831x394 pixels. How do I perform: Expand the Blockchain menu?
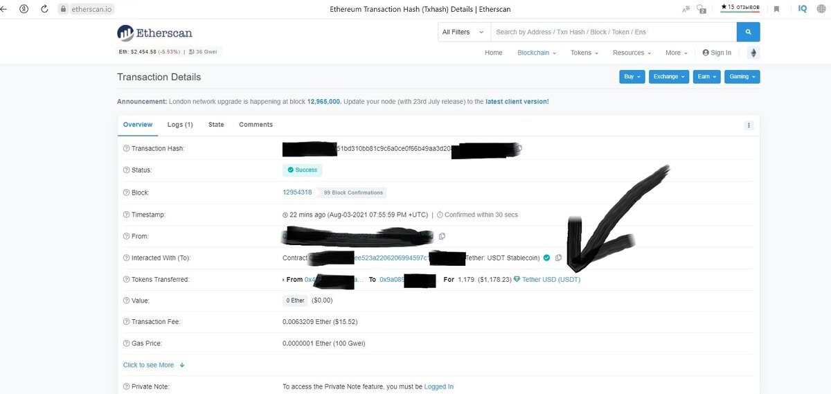(537, 53)
